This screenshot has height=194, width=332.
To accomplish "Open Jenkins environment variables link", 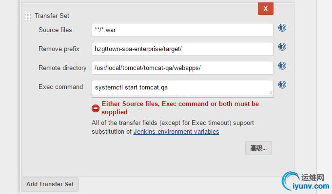I will pyautogui.click(x=176, y=131).
